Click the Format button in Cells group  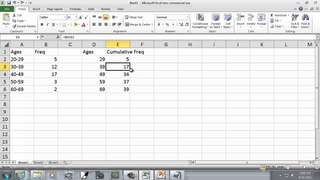coord(261,21)
